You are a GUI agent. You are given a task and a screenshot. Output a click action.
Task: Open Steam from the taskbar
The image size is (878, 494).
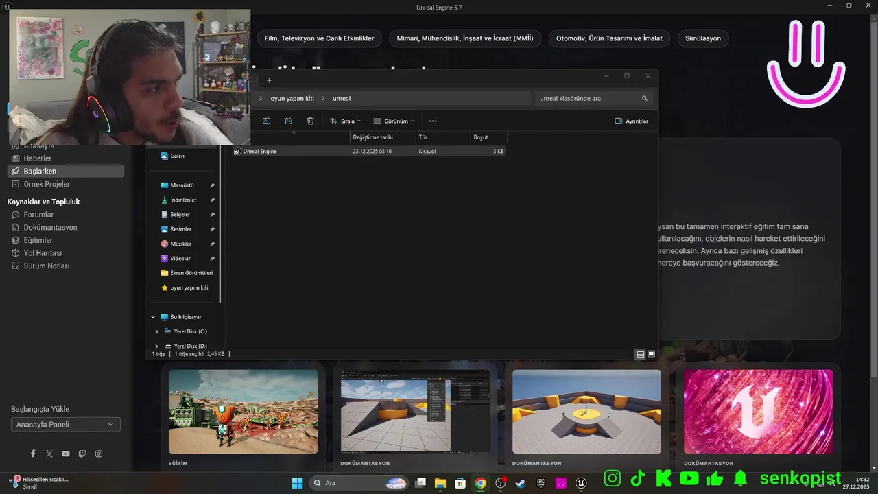pos(521,483)
